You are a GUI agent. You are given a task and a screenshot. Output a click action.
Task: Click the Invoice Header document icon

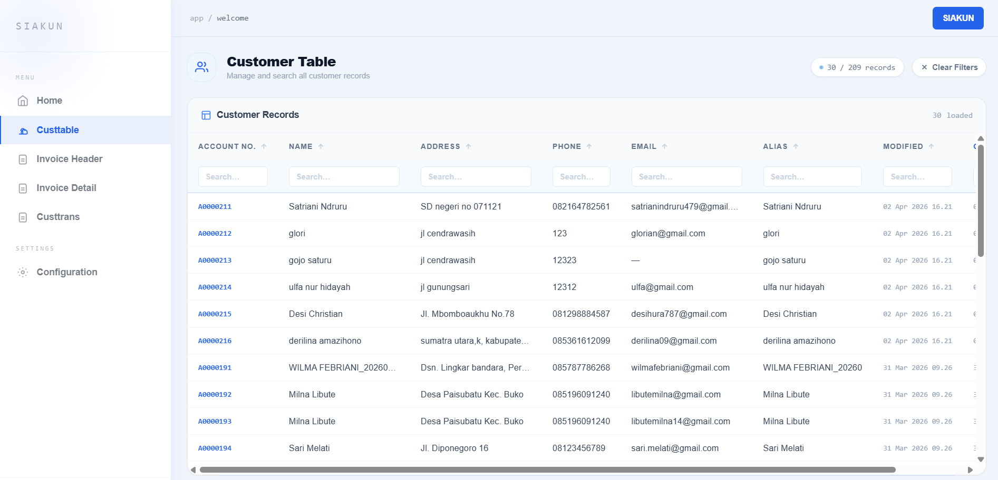coord(23,159)
